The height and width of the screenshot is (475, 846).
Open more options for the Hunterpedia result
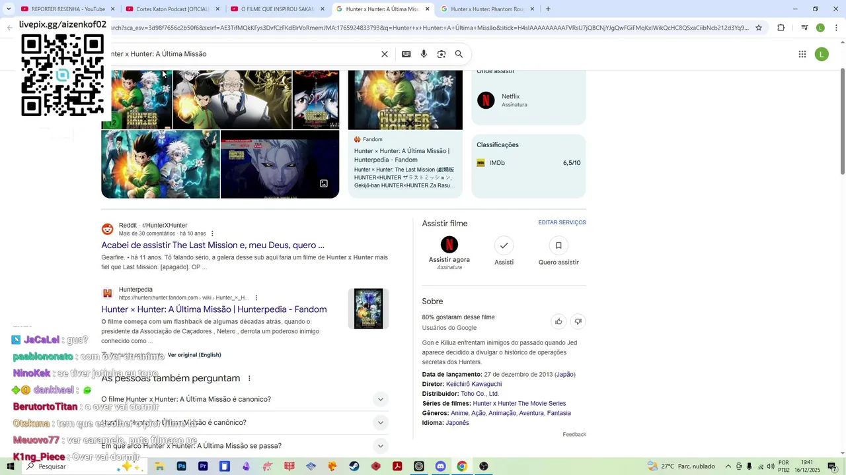point(256,298)
